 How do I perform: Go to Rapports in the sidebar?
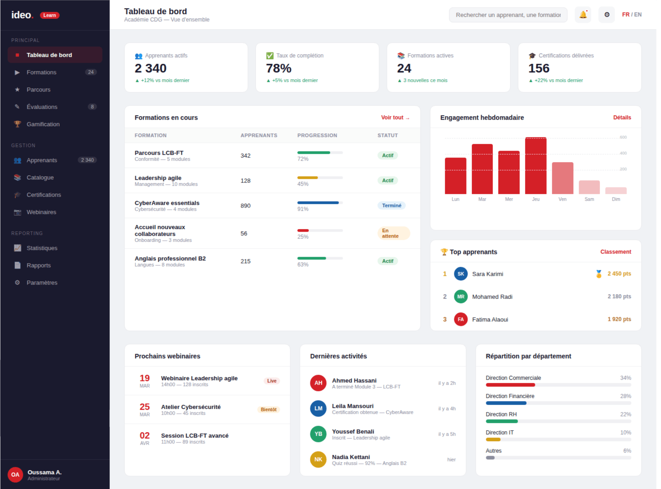pos(39,265)
